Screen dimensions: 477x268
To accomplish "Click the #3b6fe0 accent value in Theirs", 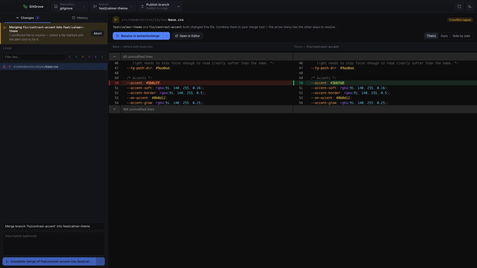I will tap(337, 83).
